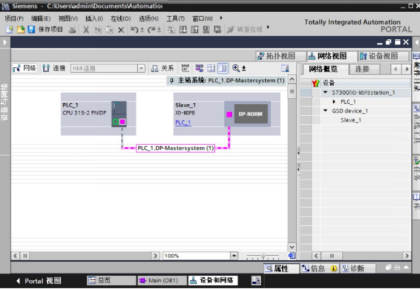The width and height of the screenshot is (420, 289).
Task: Click the zoom slider handle
Action: (263, 256)
